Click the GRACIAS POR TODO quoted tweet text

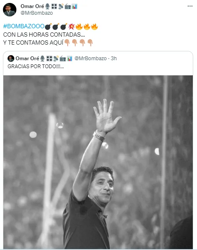point(36,66)
